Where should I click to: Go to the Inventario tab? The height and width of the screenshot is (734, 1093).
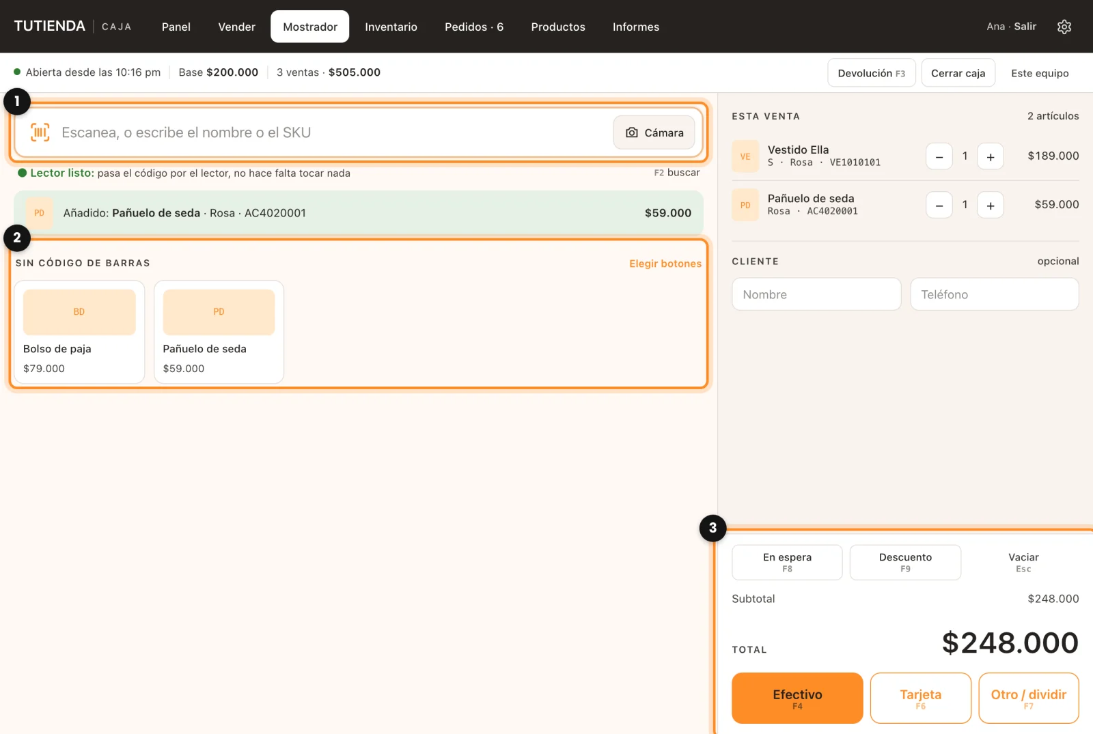click(391, 27)
